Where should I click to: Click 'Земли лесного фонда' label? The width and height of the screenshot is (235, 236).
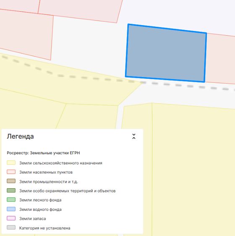click(40, 200)
